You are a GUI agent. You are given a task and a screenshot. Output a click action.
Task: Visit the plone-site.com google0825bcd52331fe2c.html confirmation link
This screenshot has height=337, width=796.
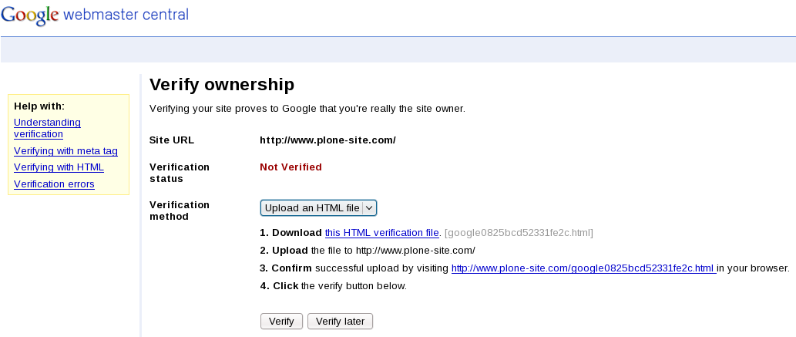click(583, 268)
